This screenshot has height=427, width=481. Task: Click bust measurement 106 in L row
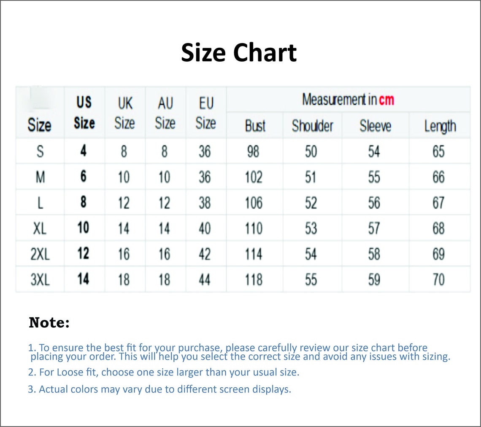click(254, 203)
